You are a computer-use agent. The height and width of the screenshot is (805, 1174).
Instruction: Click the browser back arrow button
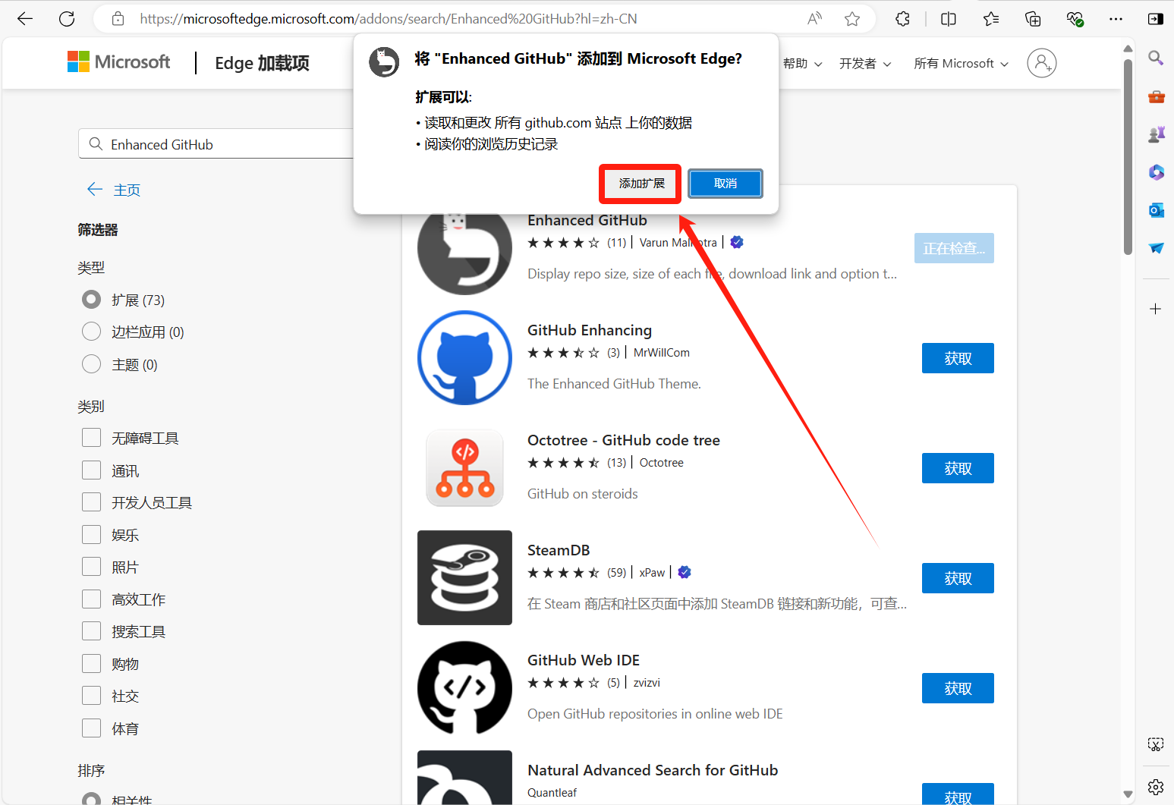25,19
